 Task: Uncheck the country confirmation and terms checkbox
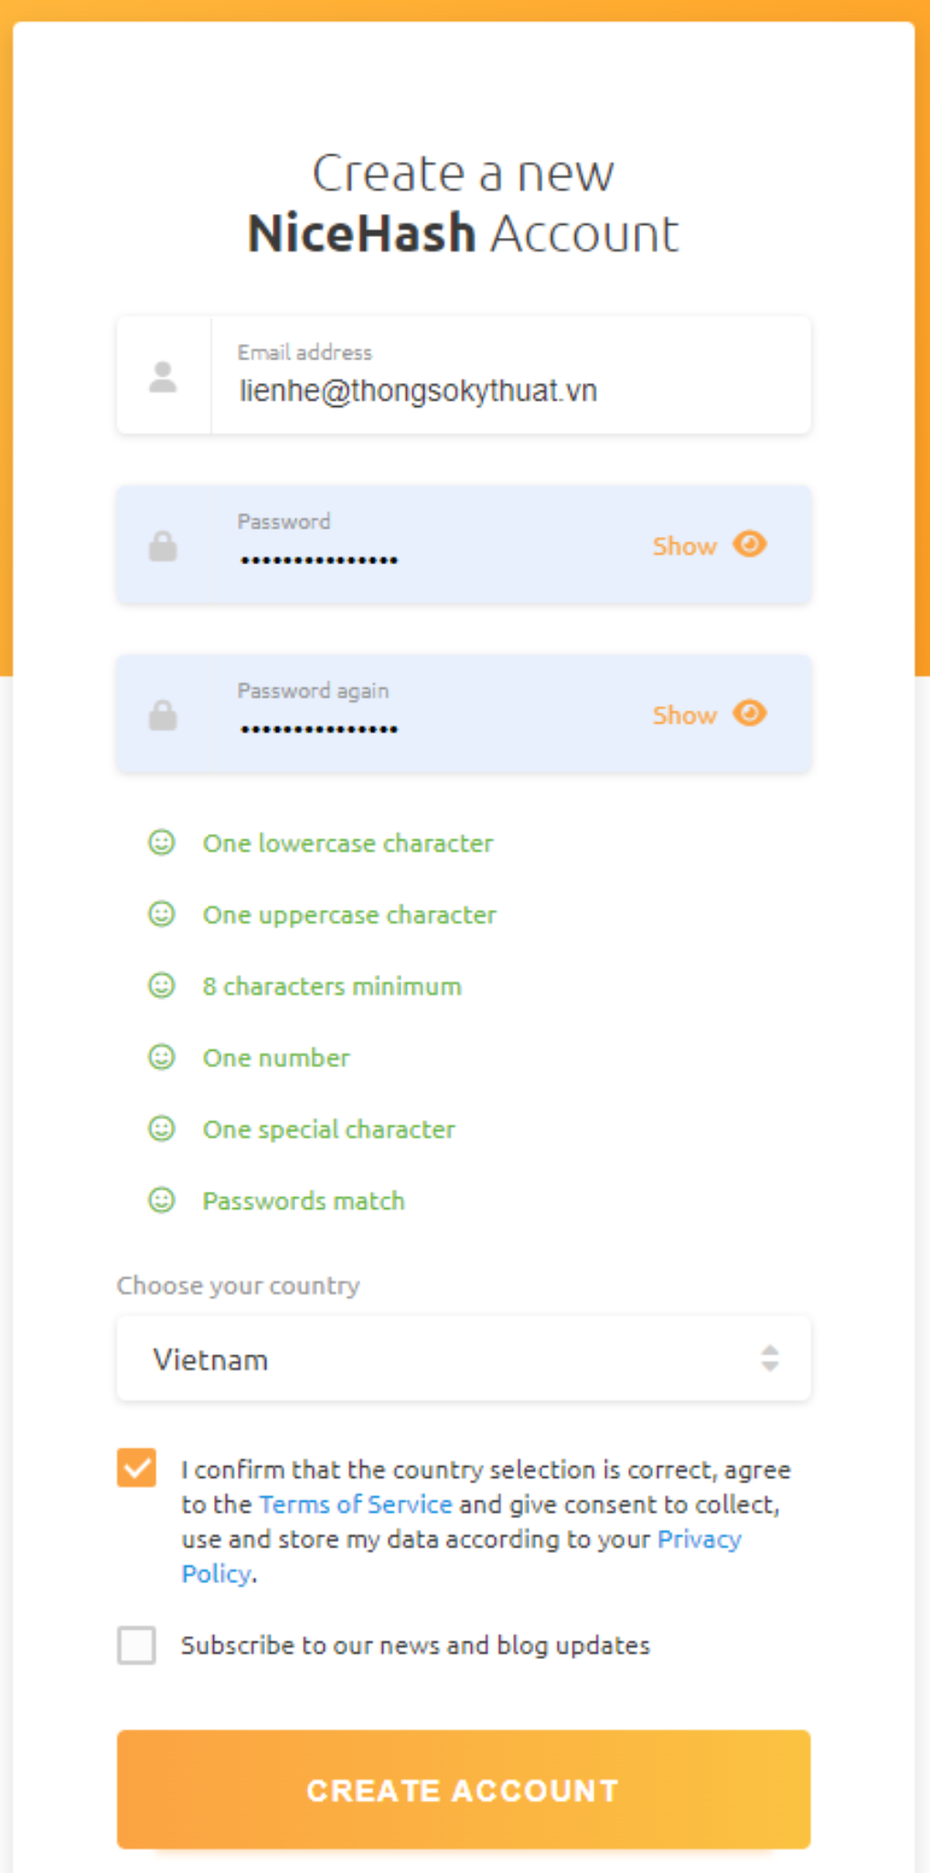(136, 1469)
